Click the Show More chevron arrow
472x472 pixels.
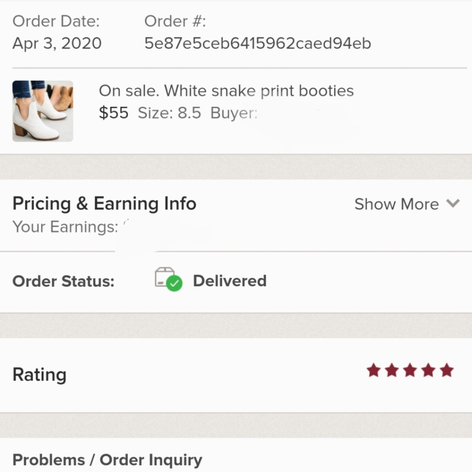click(x=453, y=203)
